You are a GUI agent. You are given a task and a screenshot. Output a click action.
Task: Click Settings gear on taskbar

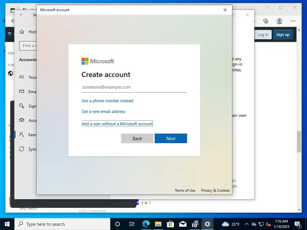[x=207, y=224]
